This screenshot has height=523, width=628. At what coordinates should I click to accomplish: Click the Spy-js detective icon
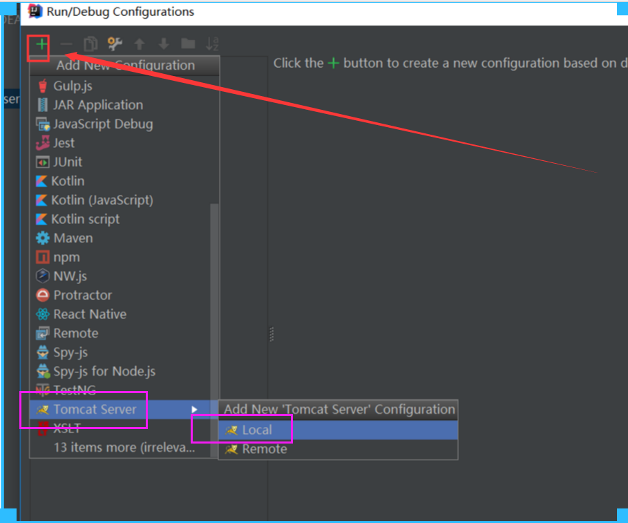pyautogui.click(x=42, y=352)
